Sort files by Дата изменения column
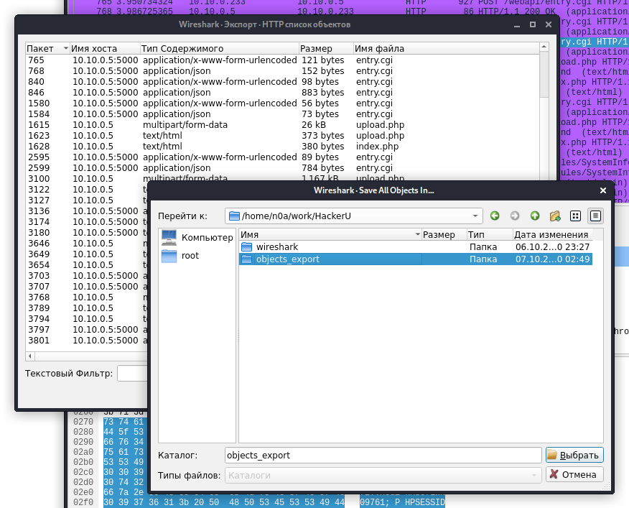This screenshot has width=629, height=508. pos(552,234)
